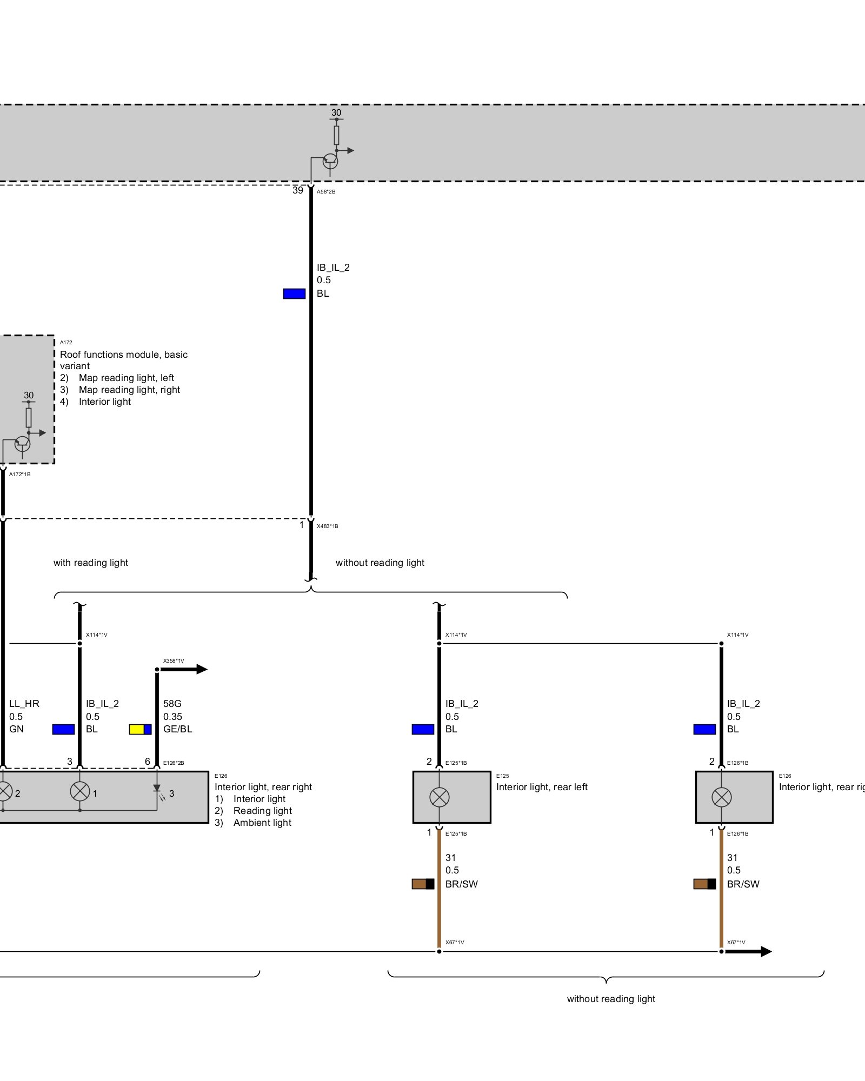
Task: Select the resistor symbol under terminal 30 at top
Action: tap(336, 135)
